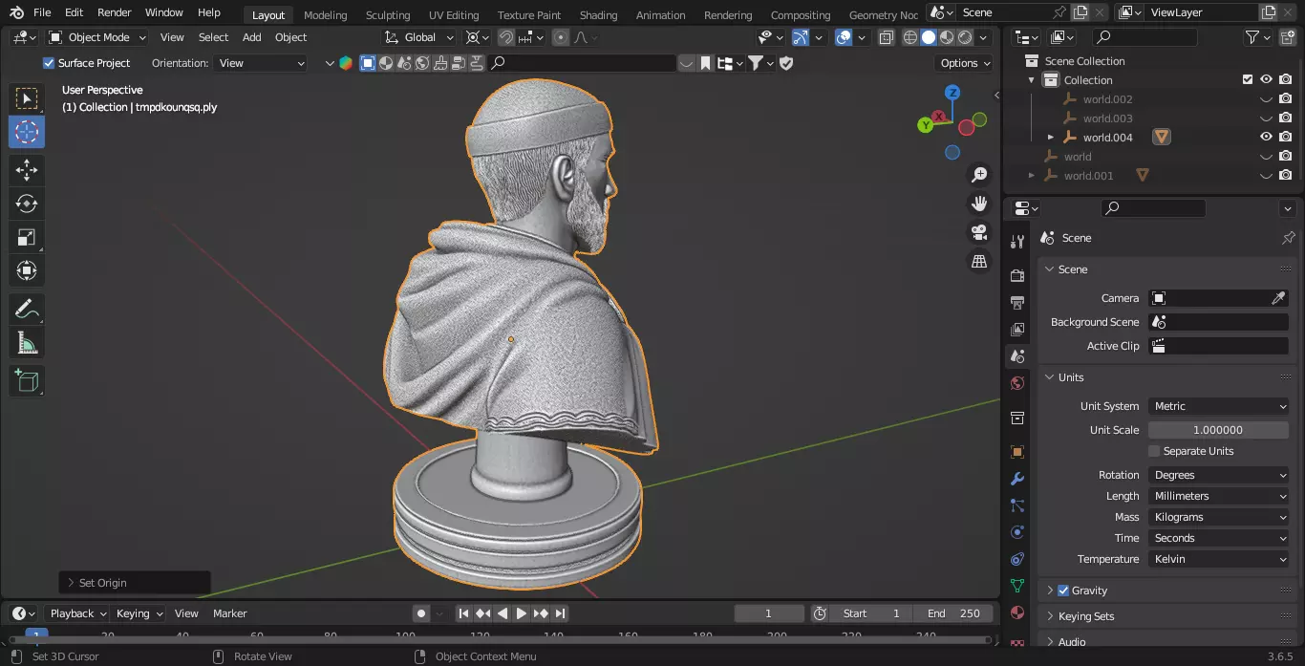Open the Output properties tab

[x=1017, y=302]
